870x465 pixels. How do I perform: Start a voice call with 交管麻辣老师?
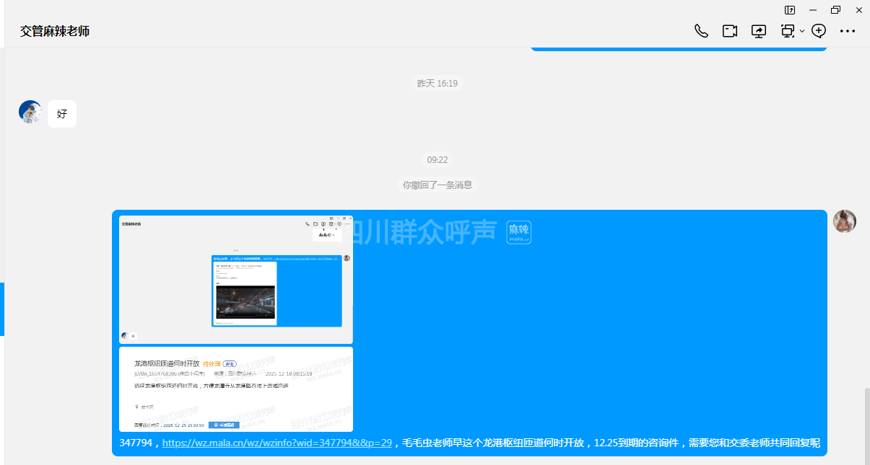[x=700, y=31]
